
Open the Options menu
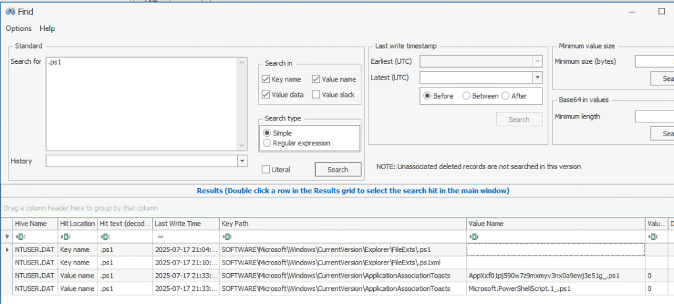(x=18, y=28)
